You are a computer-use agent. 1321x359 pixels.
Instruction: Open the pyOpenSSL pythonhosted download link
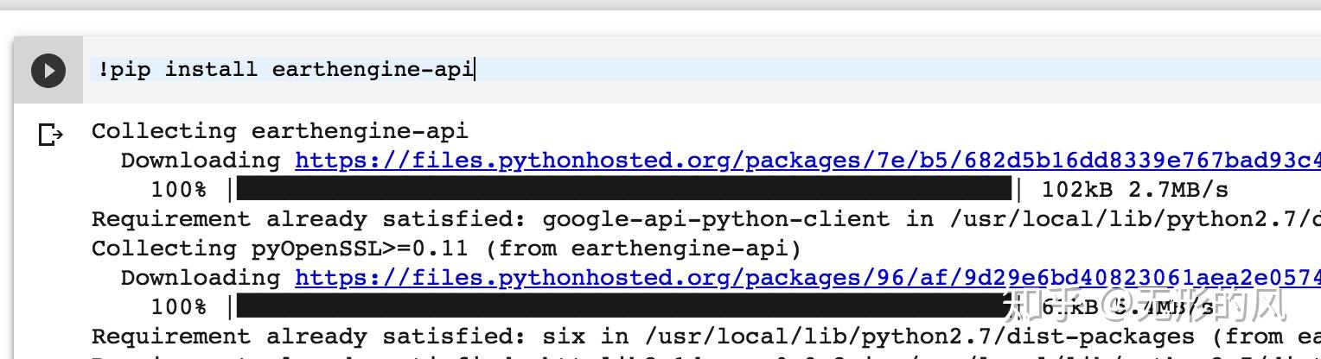(x=807, y=278)
